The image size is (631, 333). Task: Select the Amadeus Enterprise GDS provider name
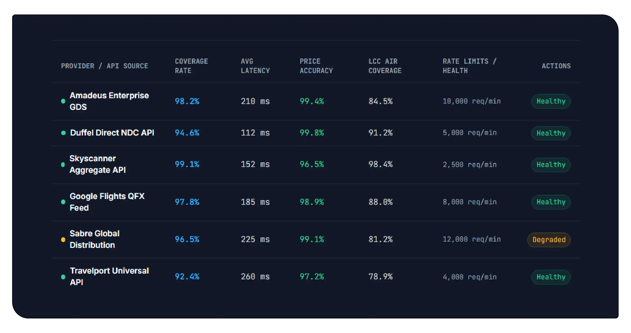109,101
